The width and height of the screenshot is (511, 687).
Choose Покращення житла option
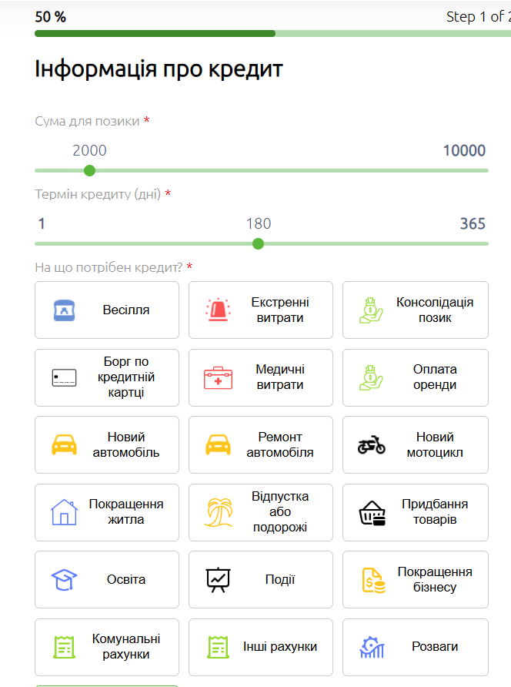(x=107, y=512)
